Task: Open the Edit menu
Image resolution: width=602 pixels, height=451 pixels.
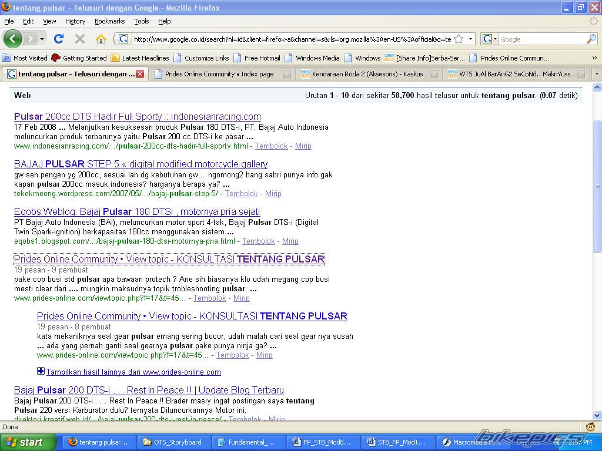Action: [28, 21]
